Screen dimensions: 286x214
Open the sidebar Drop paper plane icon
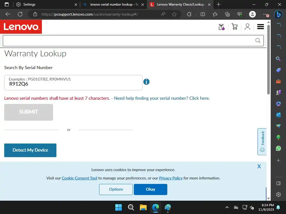[x=278, y=126]
